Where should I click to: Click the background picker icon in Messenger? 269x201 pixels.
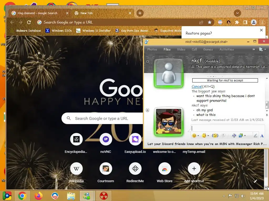pyautogui.click(x=241, y=136)
